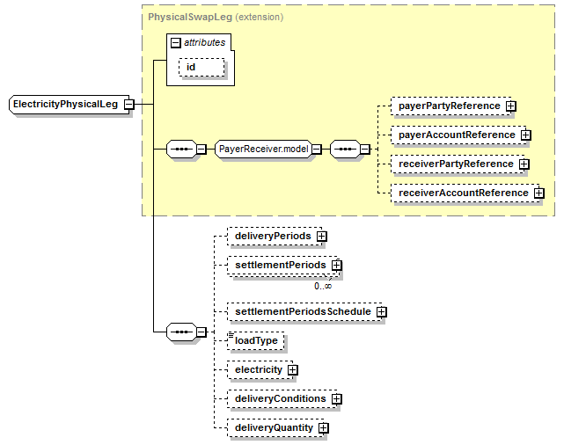Collapse the attributes box

175,43
